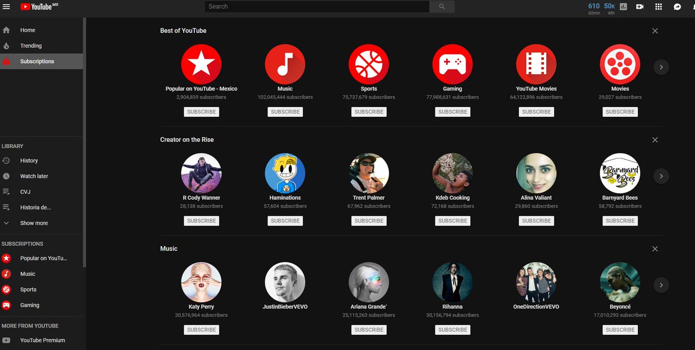Subscribe to Beyoncé
The width and height of the screenshot is (695, 350).
pyautogui.click(x=620, y=330)
